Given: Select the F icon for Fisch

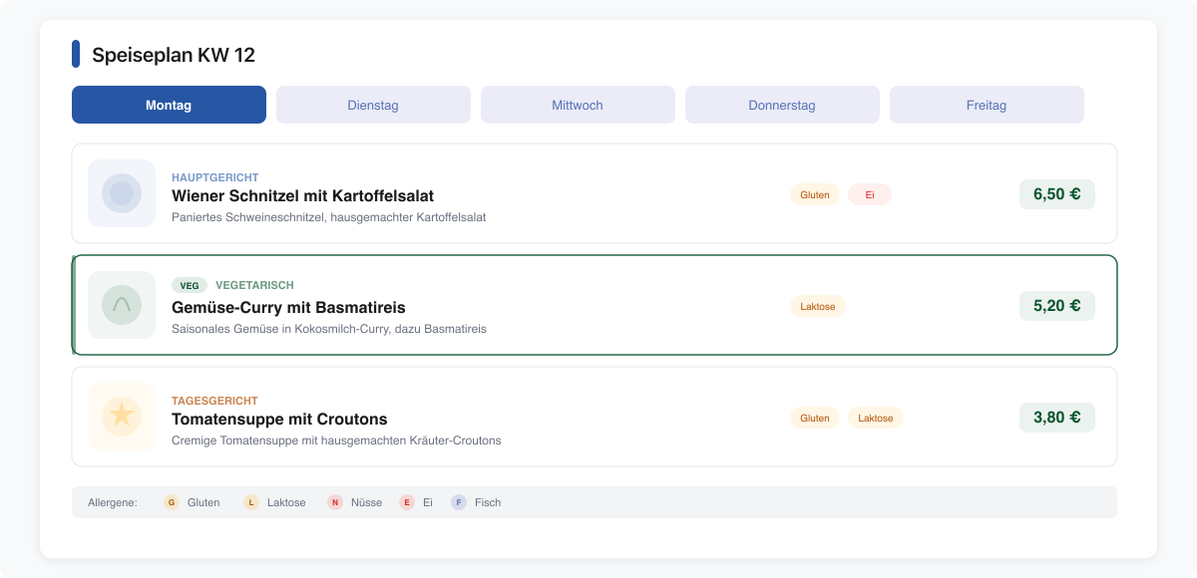Looking at the screenshot, I should (458, 502).
